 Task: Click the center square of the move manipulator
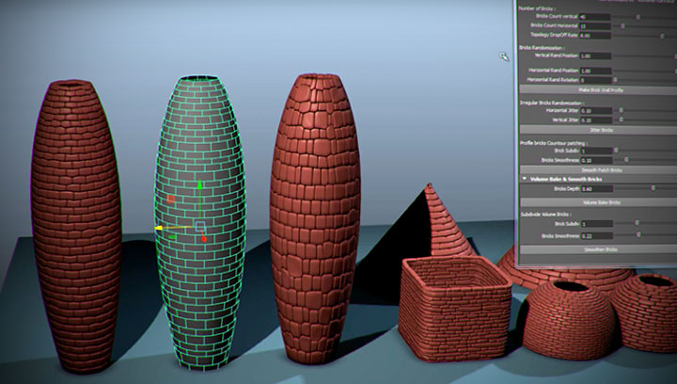[x=199, y=227]
